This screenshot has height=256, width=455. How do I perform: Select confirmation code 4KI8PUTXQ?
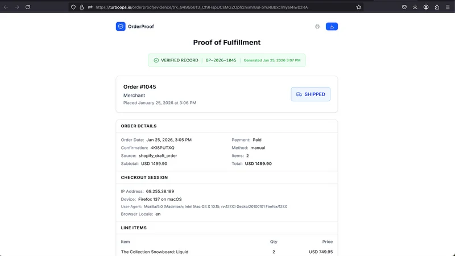click(x=162, y=148)
